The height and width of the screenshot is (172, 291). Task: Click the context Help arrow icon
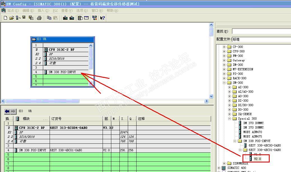102,18
